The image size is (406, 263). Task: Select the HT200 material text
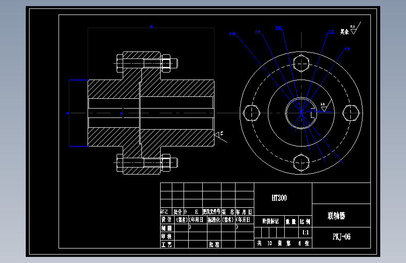[x=279, y=198]
